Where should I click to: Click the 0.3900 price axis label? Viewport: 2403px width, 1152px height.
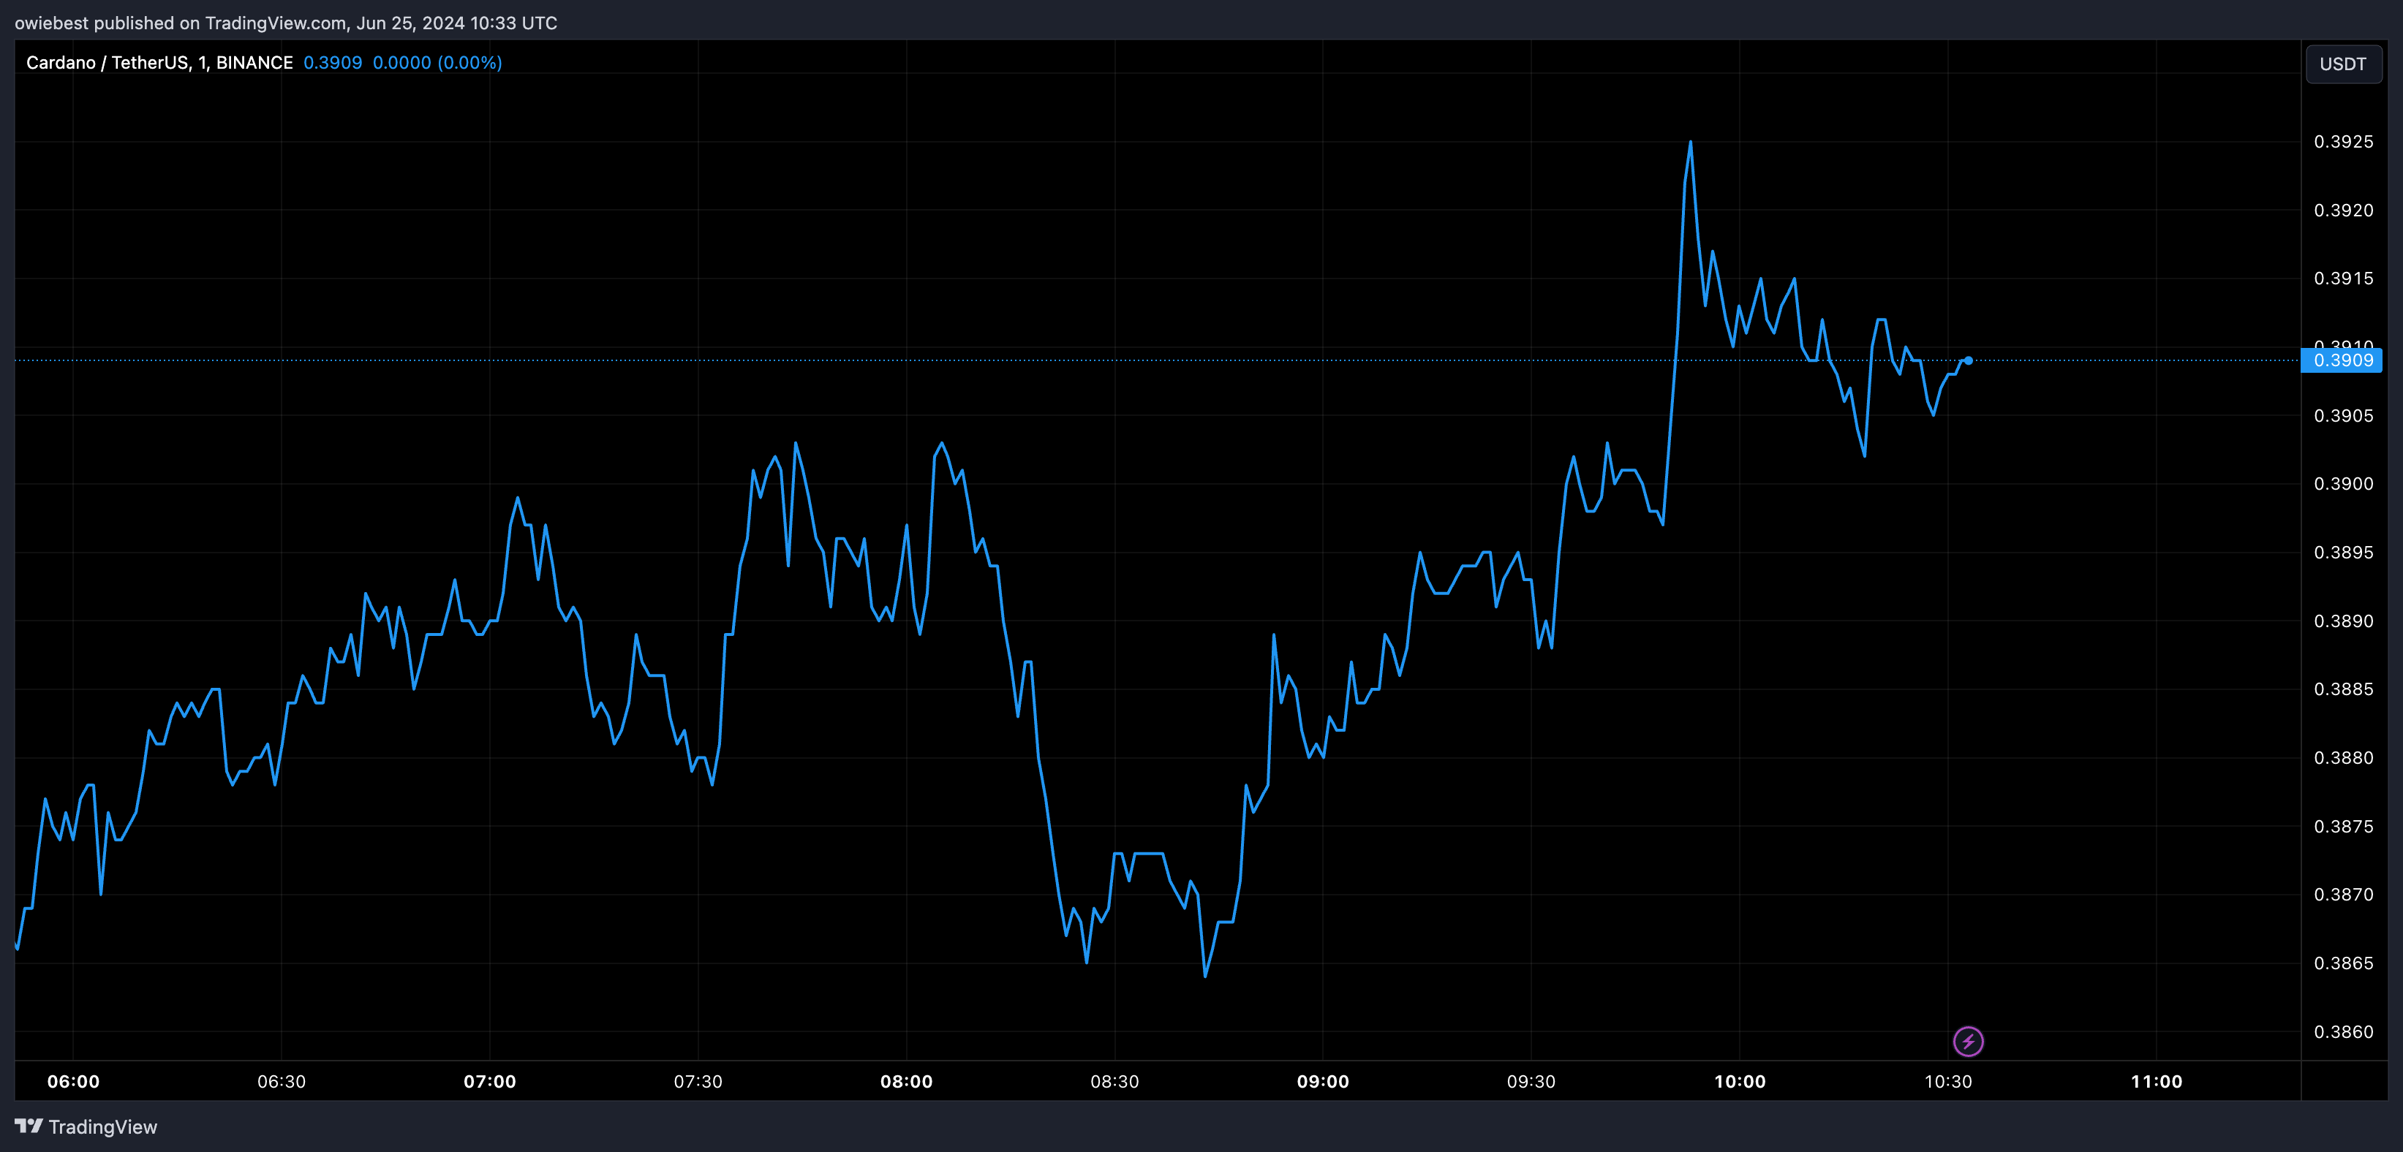pos(2343,483)
